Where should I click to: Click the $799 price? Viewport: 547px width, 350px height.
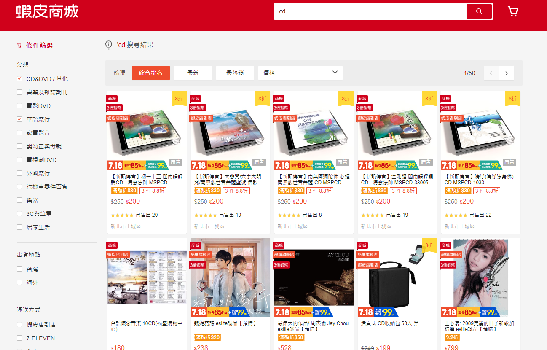pyautogui.click(x=451, y=347)
